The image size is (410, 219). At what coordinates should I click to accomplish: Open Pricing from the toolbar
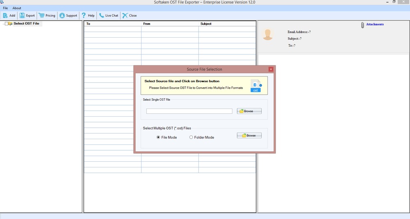47,16
